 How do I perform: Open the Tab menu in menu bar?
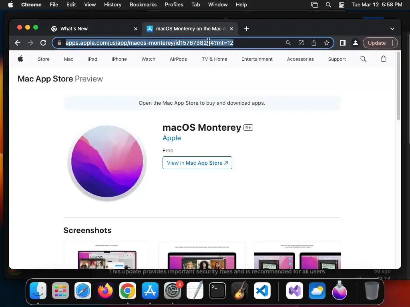(x=195, y=5)
